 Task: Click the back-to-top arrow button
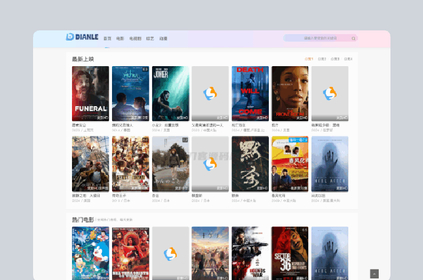pos(374,274)
